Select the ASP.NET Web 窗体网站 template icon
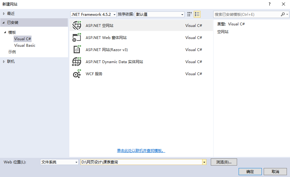This screenshot has width=290, height=177. 77,37
